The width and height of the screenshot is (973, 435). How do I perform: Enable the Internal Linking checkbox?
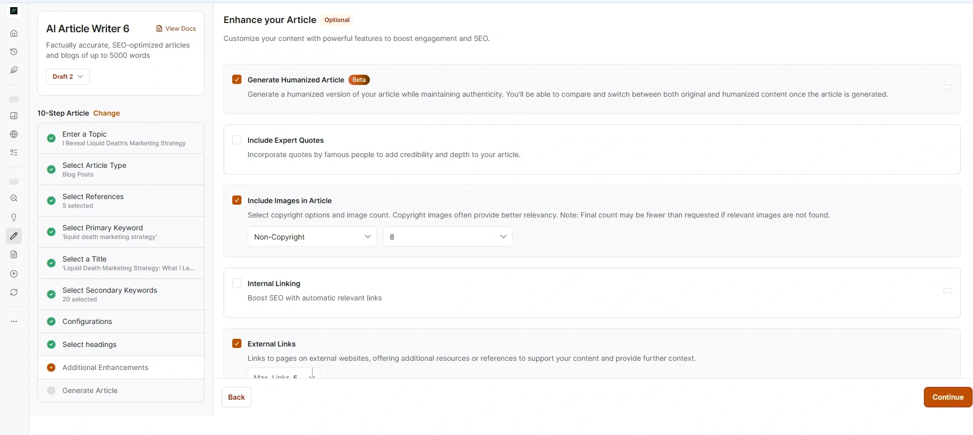click(237, 283)
